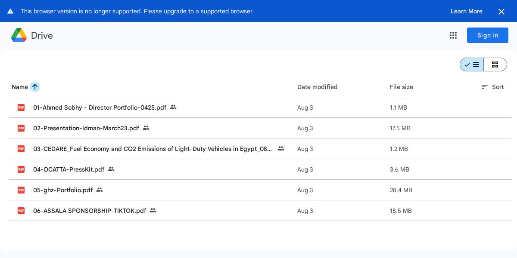This screenshot has width=517, height=258.
Task: Click the File size column header
Action: pos(401,87)
